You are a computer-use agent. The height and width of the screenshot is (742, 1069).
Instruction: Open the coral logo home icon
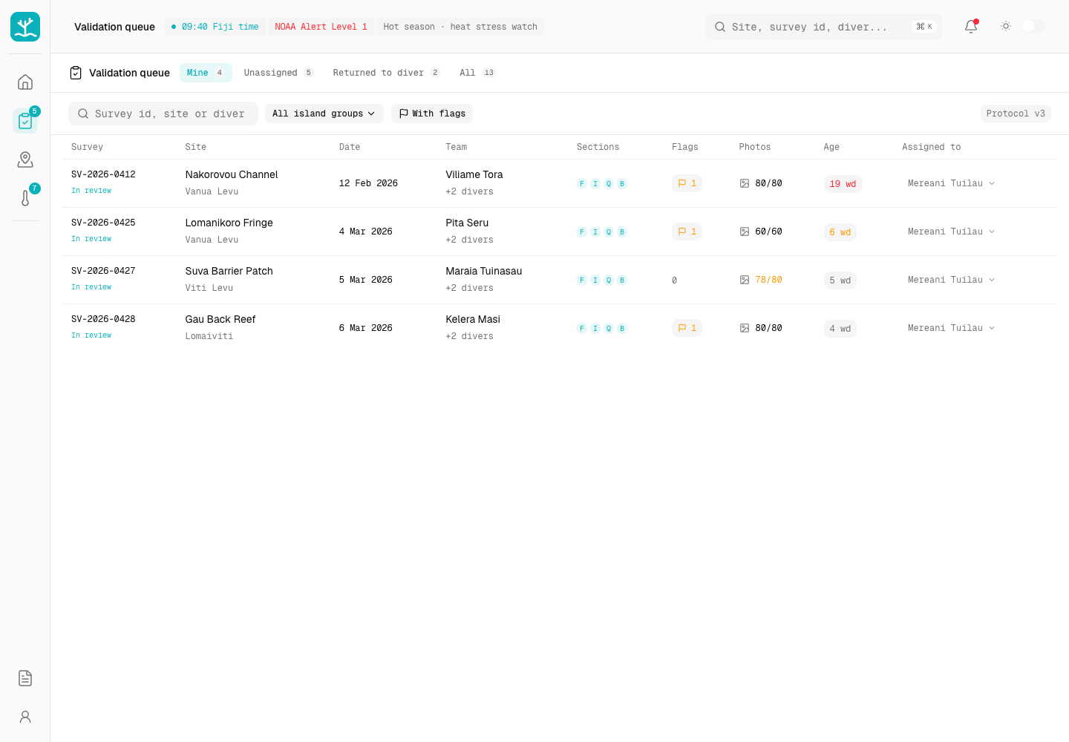click(x=25, y=27)
